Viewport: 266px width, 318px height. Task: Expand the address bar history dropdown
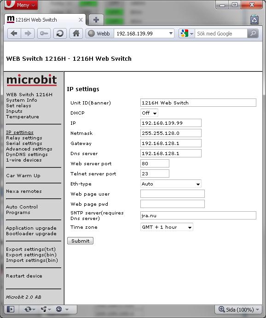(x=171, y=34)
